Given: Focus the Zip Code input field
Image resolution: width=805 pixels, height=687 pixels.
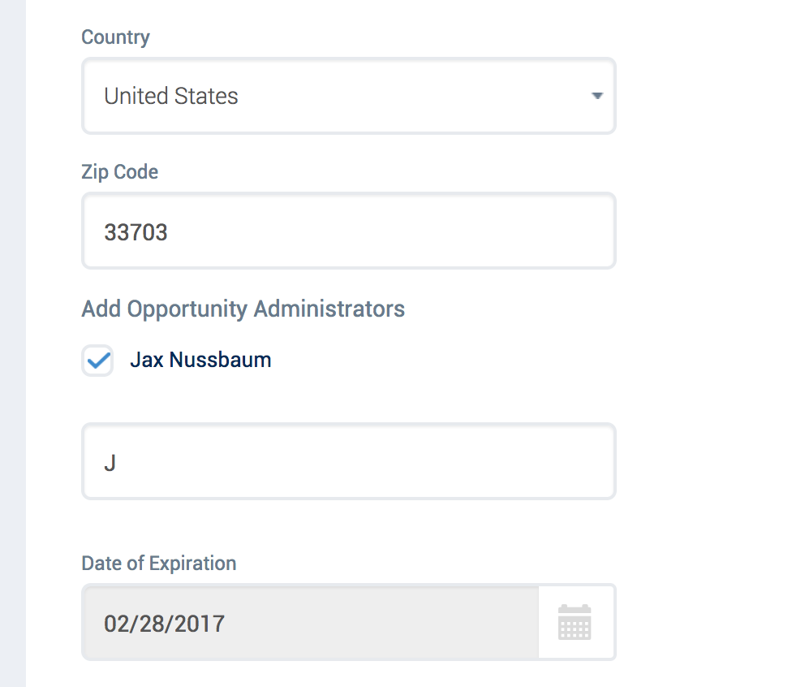Looking at the screenshot, I should tap(349, 231).
